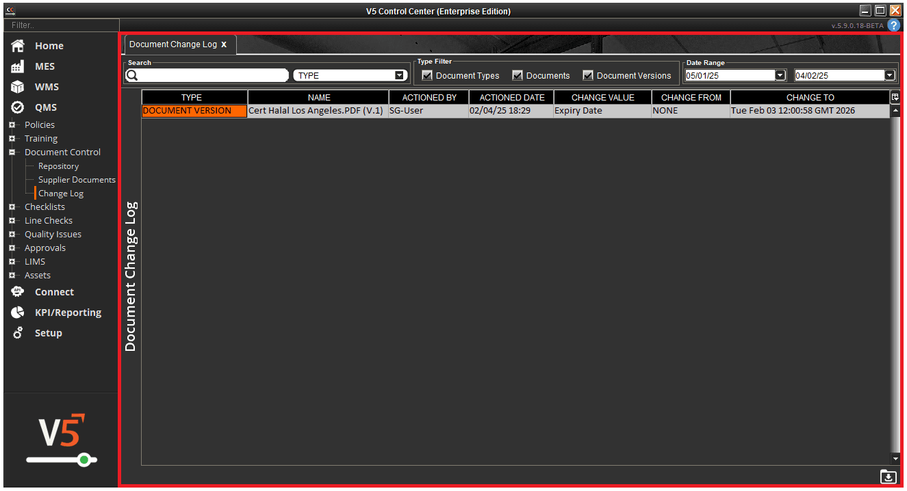Image resolution: width=907 pixels, height=491 pixels.
Task: Sort by the CHANGE TO column header
Action: (x=810, y=97)
